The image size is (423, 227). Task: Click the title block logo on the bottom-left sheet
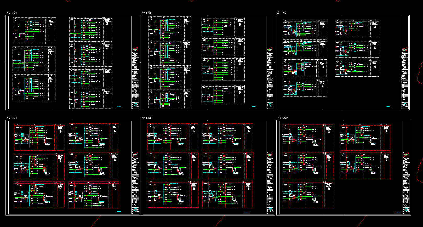(x=135, y=155)
